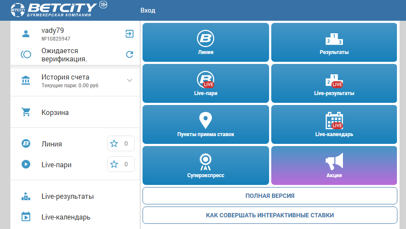406x229 pixels.
Task: Open История счета menu item
Action: [75, 80]
